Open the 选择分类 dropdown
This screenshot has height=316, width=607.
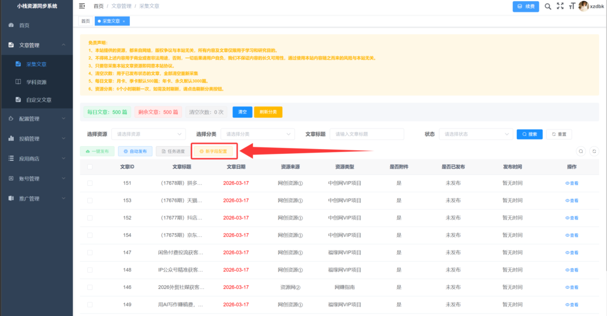(258, 134)
